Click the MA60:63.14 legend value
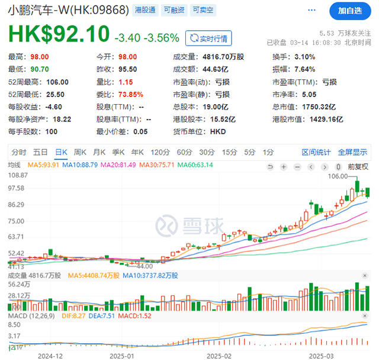The height and width of the screenshot is (361, 379). click(195, 165)
